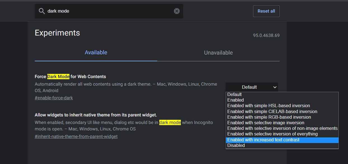This screenshot has height=164, width=348.
Task: Click the search magnifier icon
Action: (x=42, y=11)
